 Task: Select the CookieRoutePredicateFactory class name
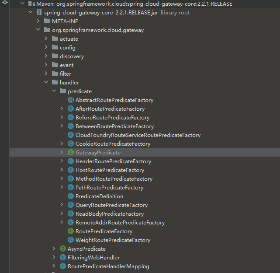click(x=113, y=143)
